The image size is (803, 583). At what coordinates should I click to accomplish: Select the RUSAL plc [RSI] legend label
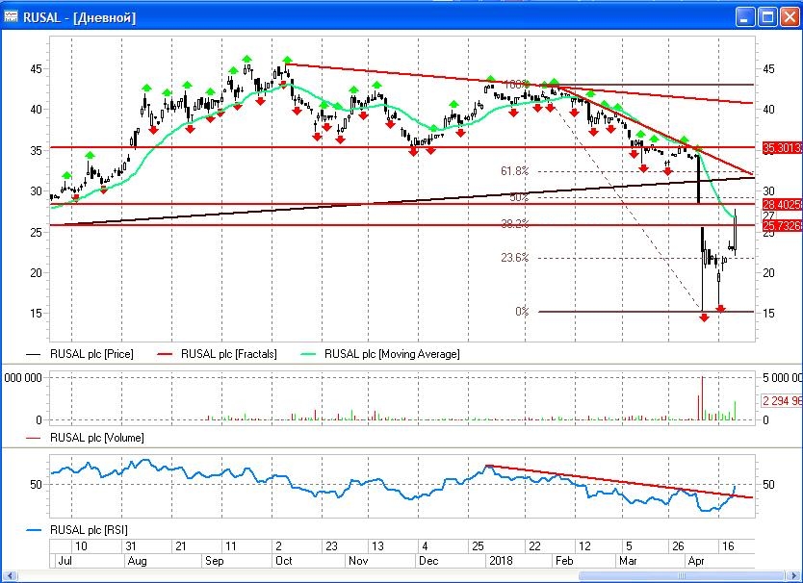tap(89, 530)
